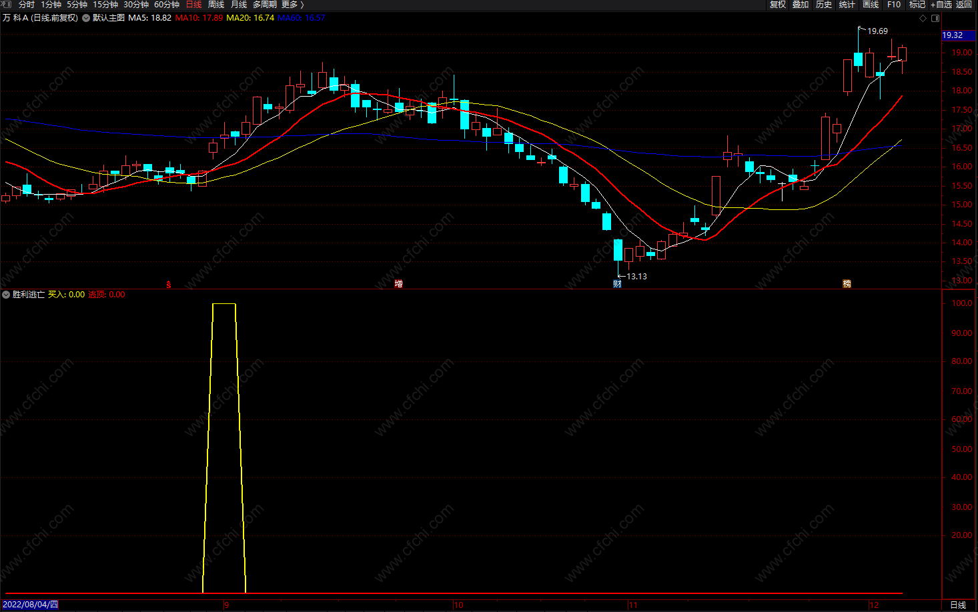The width and height of the screenshot is (978, 612).
Task: Click 默认主图 main chart label
Action: point(109,18)
